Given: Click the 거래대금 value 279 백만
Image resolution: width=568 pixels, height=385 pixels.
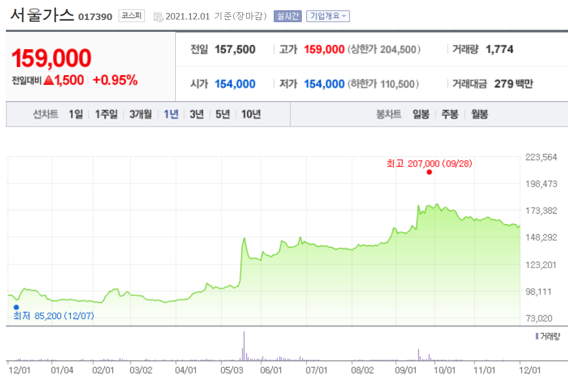Looking at the screenshot, I should [x=514, y=84].
